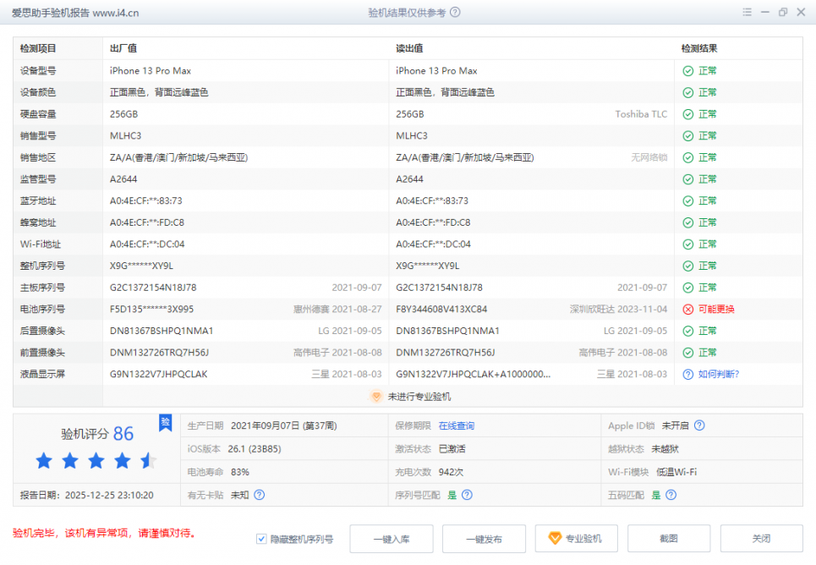Viewport: 816px width, 565px height.
Task: Start 专业验机 professional inspection
Action: point(576,539)
